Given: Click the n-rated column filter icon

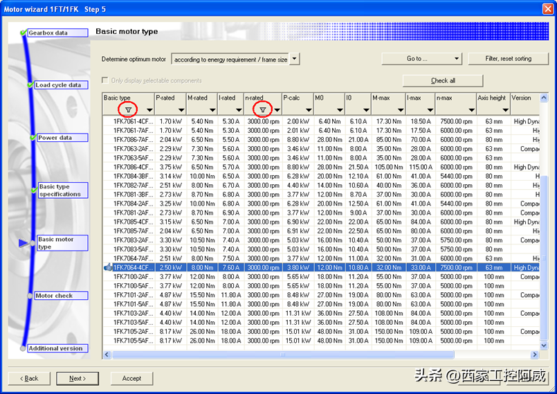Looking at the screenshot, I should (262, 109).
